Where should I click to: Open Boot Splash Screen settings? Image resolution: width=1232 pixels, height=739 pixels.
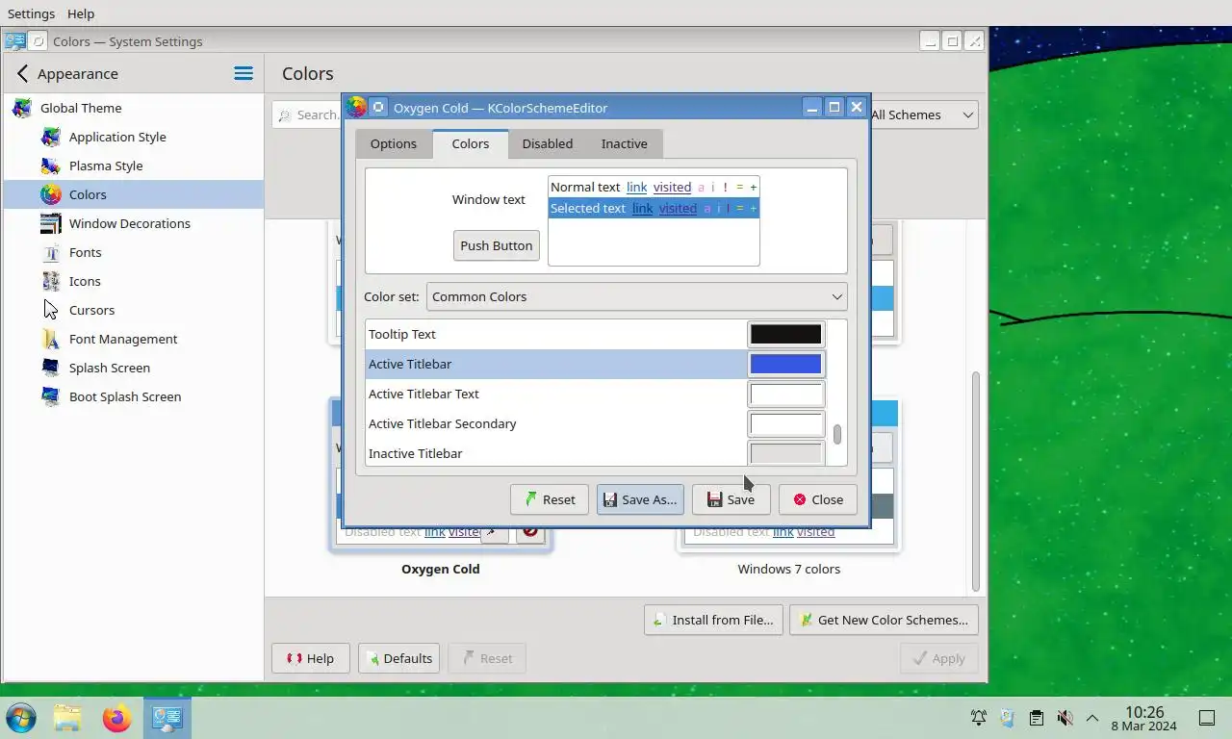point(132,396)
